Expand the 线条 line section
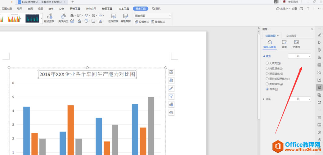The image size is (323, 155). point(264,99)
